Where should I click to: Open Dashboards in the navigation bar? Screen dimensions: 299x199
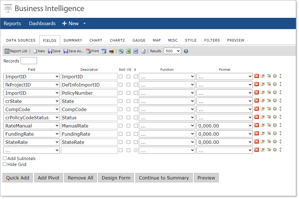(x=42, y=23)
